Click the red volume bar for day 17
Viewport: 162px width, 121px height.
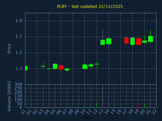click(126, 106)
